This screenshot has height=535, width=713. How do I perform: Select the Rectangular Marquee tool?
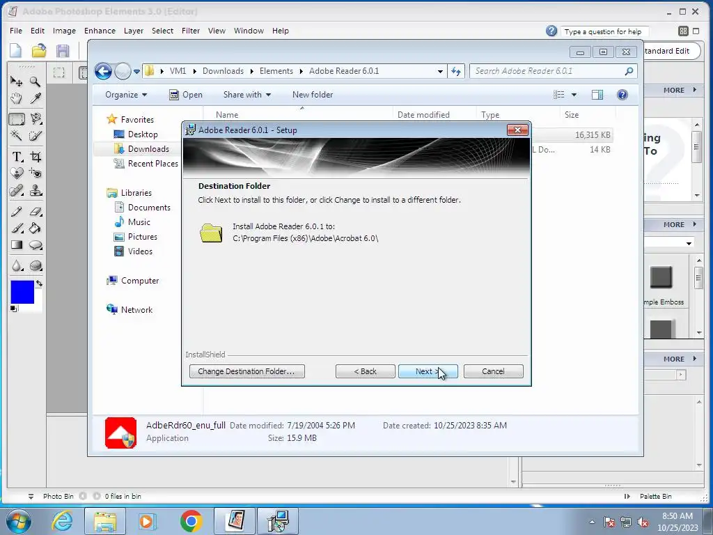[17, 119]
